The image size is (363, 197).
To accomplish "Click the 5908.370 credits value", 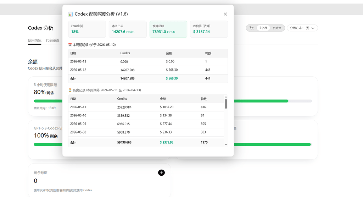I will pos(123,132).
